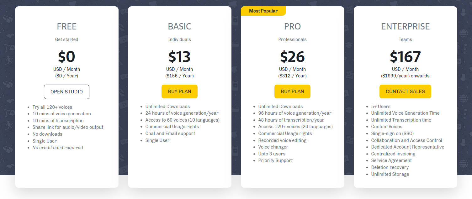Click "Try all 120+ voices" feature
The height and width of the screenshot is (199, 472).
[x=52, y=107]
